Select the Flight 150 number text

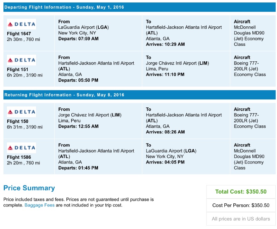tap(18, 122)
